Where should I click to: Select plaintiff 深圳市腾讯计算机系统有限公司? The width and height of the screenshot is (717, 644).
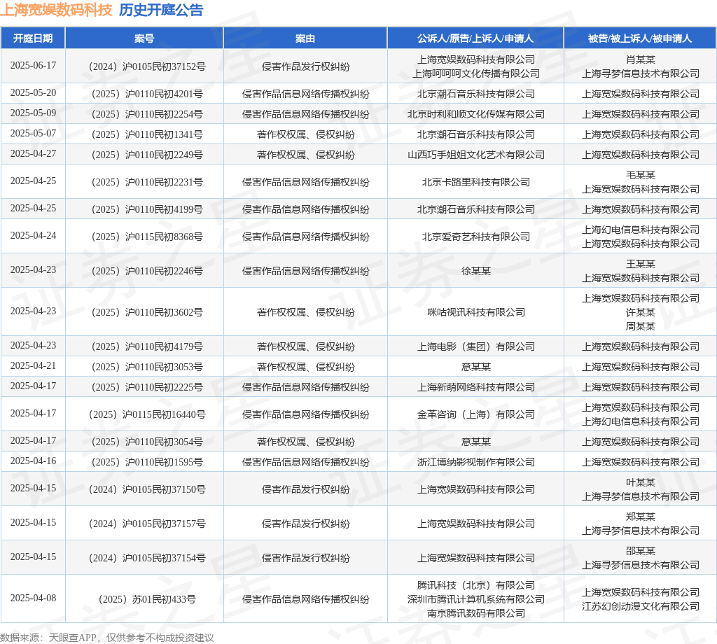pyautogui.click(x=476, y=599)
